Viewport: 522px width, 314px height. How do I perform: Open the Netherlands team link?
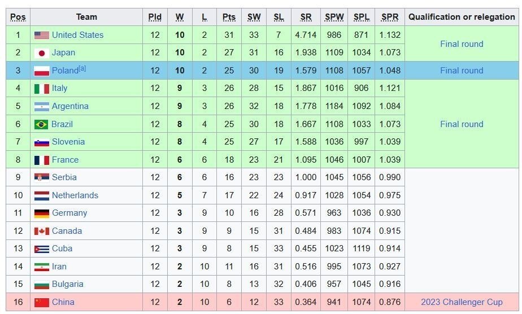click(x=75, y=195)
